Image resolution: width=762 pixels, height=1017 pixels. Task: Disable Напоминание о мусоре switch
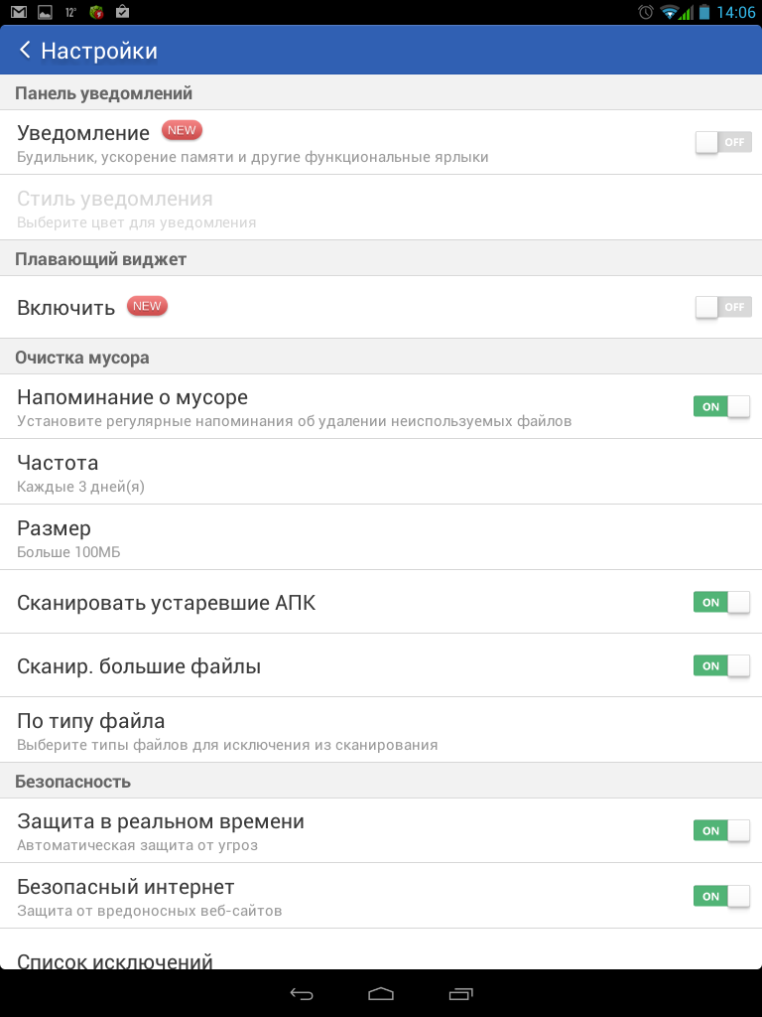pos(722,406)
